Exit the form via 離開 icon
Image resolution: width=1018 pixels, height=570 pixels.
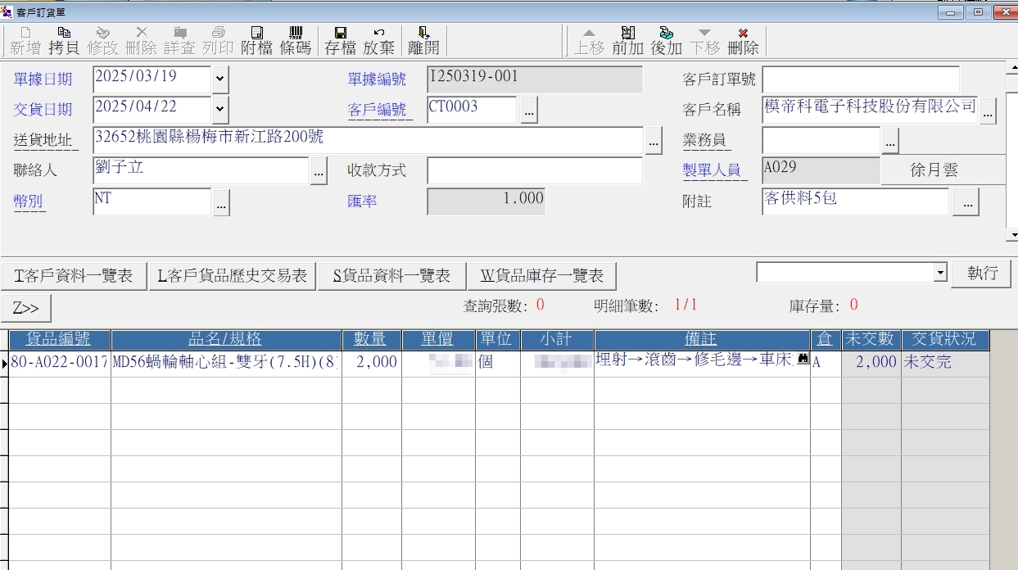423,40
